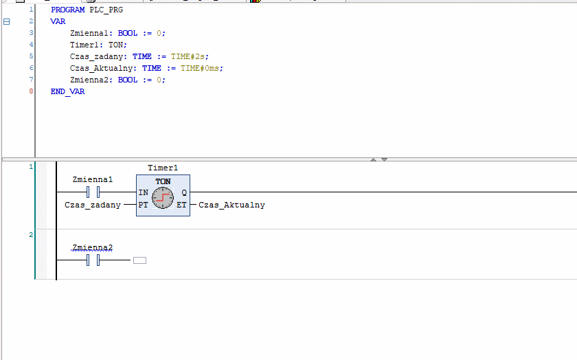The width and height of the screenshot is (577, 360).
Task: Click the PT pin of the TON block
Action: (x=143, y=205)
